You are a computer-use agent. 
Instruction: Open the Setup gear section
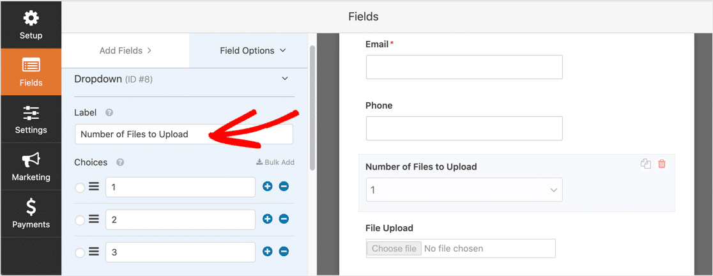tap(31, 25)
